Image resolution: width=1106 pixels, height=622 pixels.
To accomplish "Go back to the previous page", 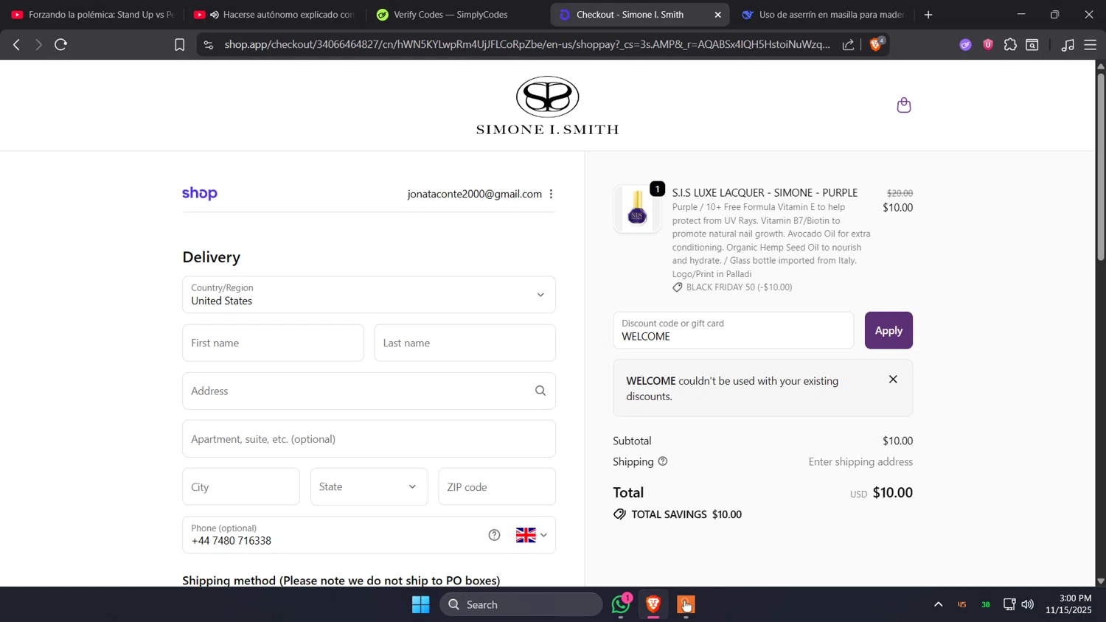I will (16, 45).
